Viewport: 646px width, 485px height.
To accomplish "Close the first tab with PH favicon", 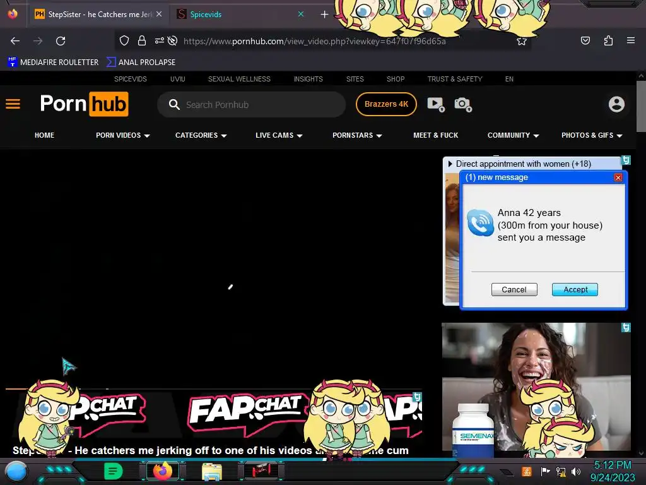I will 159,14.
